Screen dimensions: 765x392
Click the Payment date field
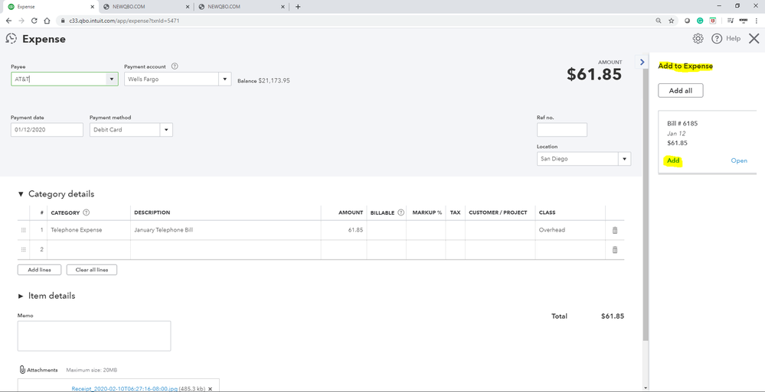47,130
